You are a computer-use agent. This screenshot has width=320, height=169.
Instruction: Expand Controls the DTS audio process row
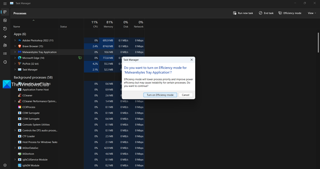coord(15,130)
